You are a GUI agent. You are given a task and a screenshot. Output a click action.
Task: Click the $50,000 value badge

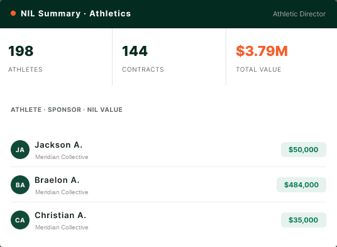304,150
